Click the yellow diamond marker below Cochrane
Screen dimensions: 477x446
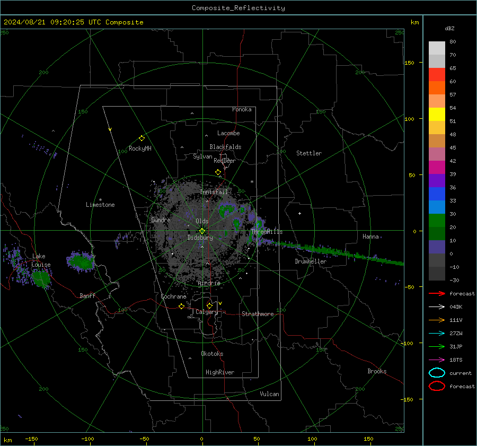tap(181, 307)
